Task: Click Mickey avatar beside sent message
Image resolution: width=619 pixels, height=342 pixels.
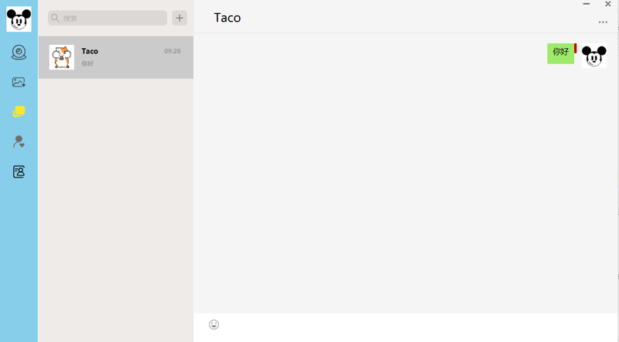Action: coord(594,56)
